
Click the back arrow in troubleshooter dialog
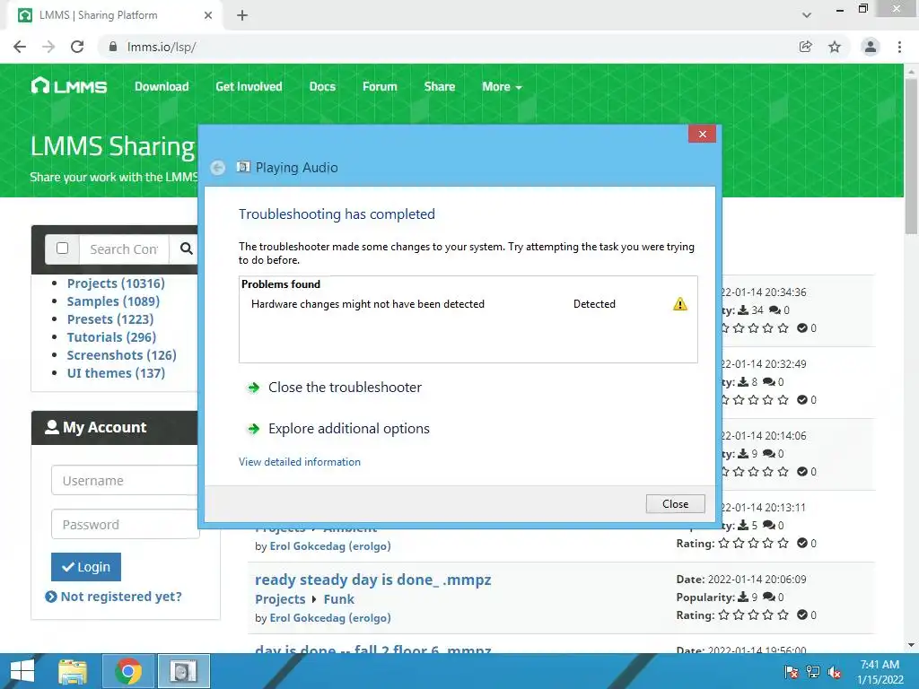[x=217, y=168]
